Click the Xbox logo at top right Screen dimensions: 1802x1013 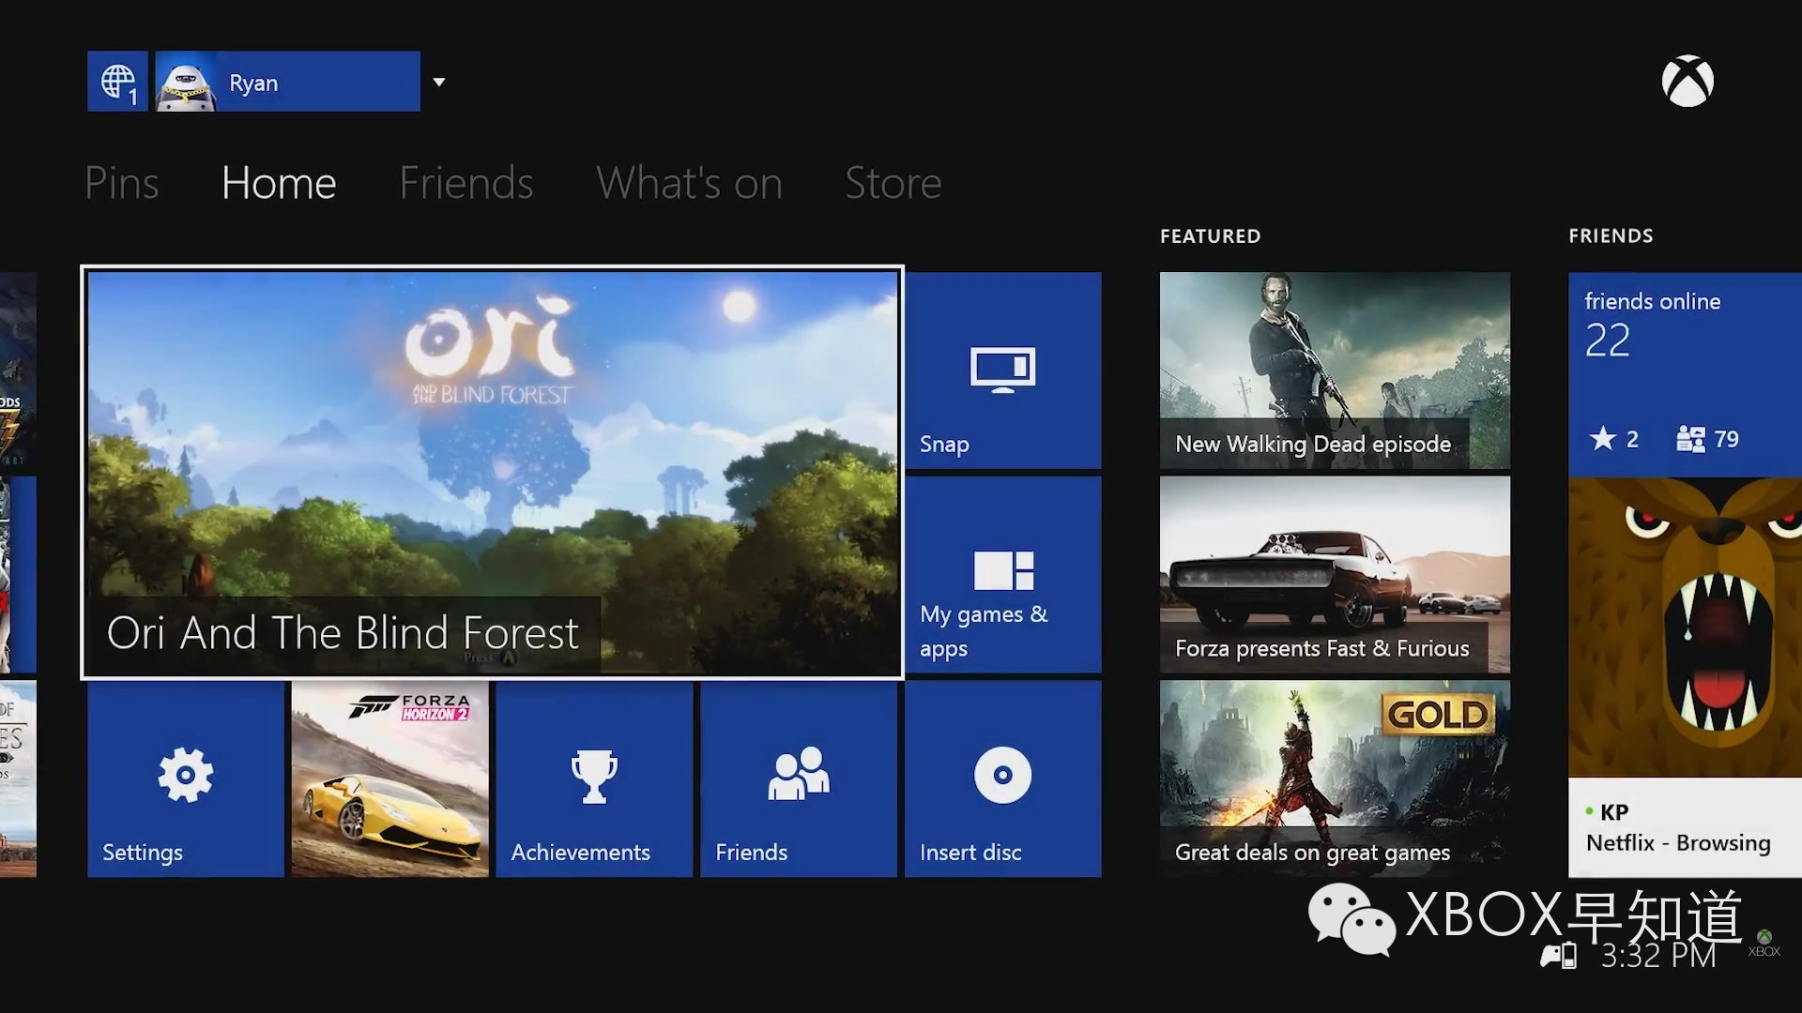[x=1687, y=82]
